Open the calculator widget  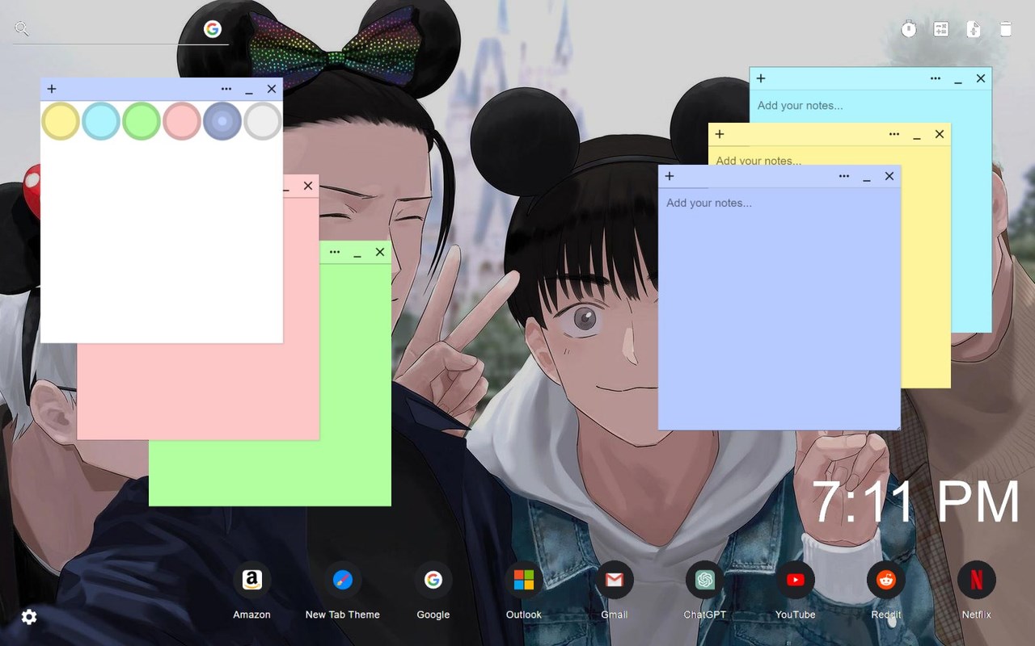click(941, 29)
